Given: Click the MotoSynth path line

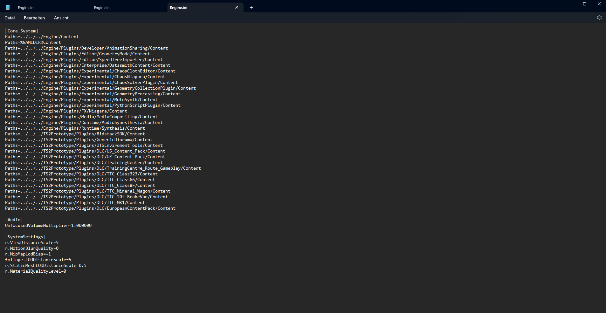Looking at the screenshot, I should 81,99.
